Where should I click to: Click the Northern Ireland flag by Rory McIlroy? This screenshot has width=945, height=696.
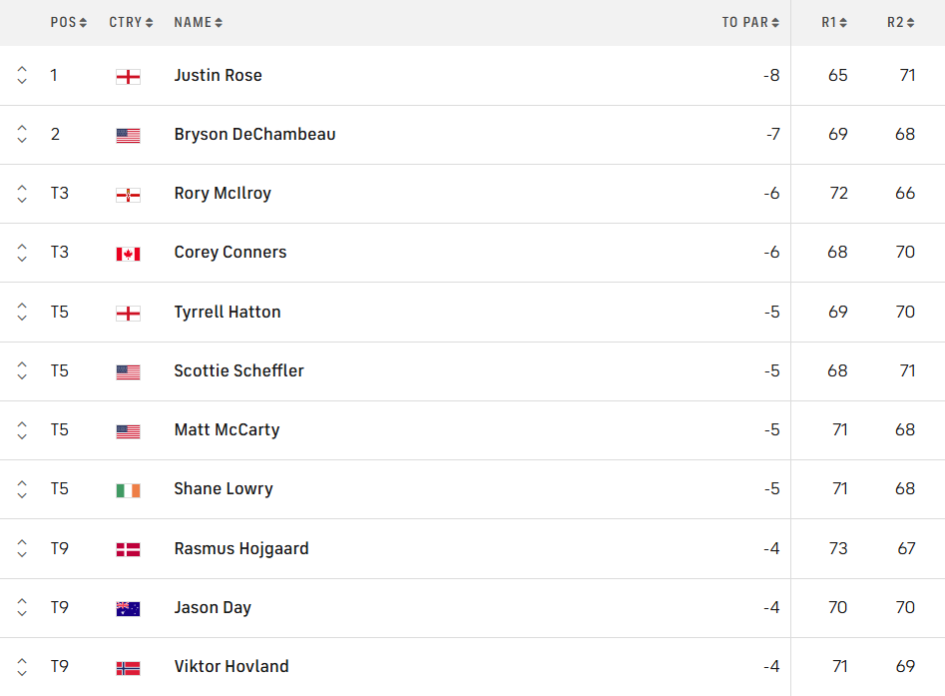click(x=128, y=194)
